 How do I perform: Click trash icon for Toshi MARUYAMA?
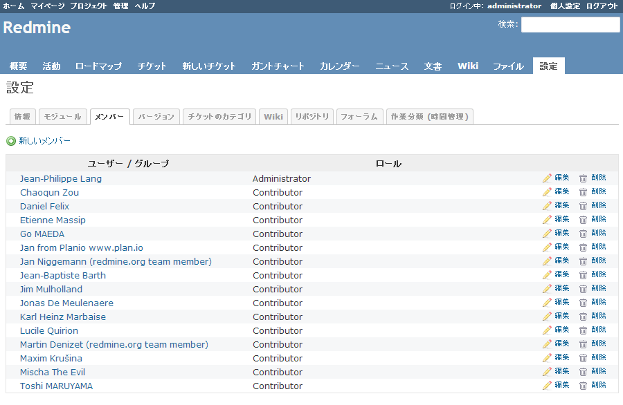[x=583, y=385]
